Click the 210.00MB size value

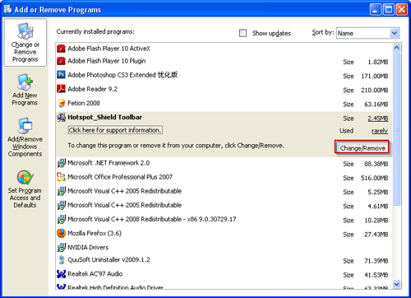pyautogui.click(x=374, y=91)
